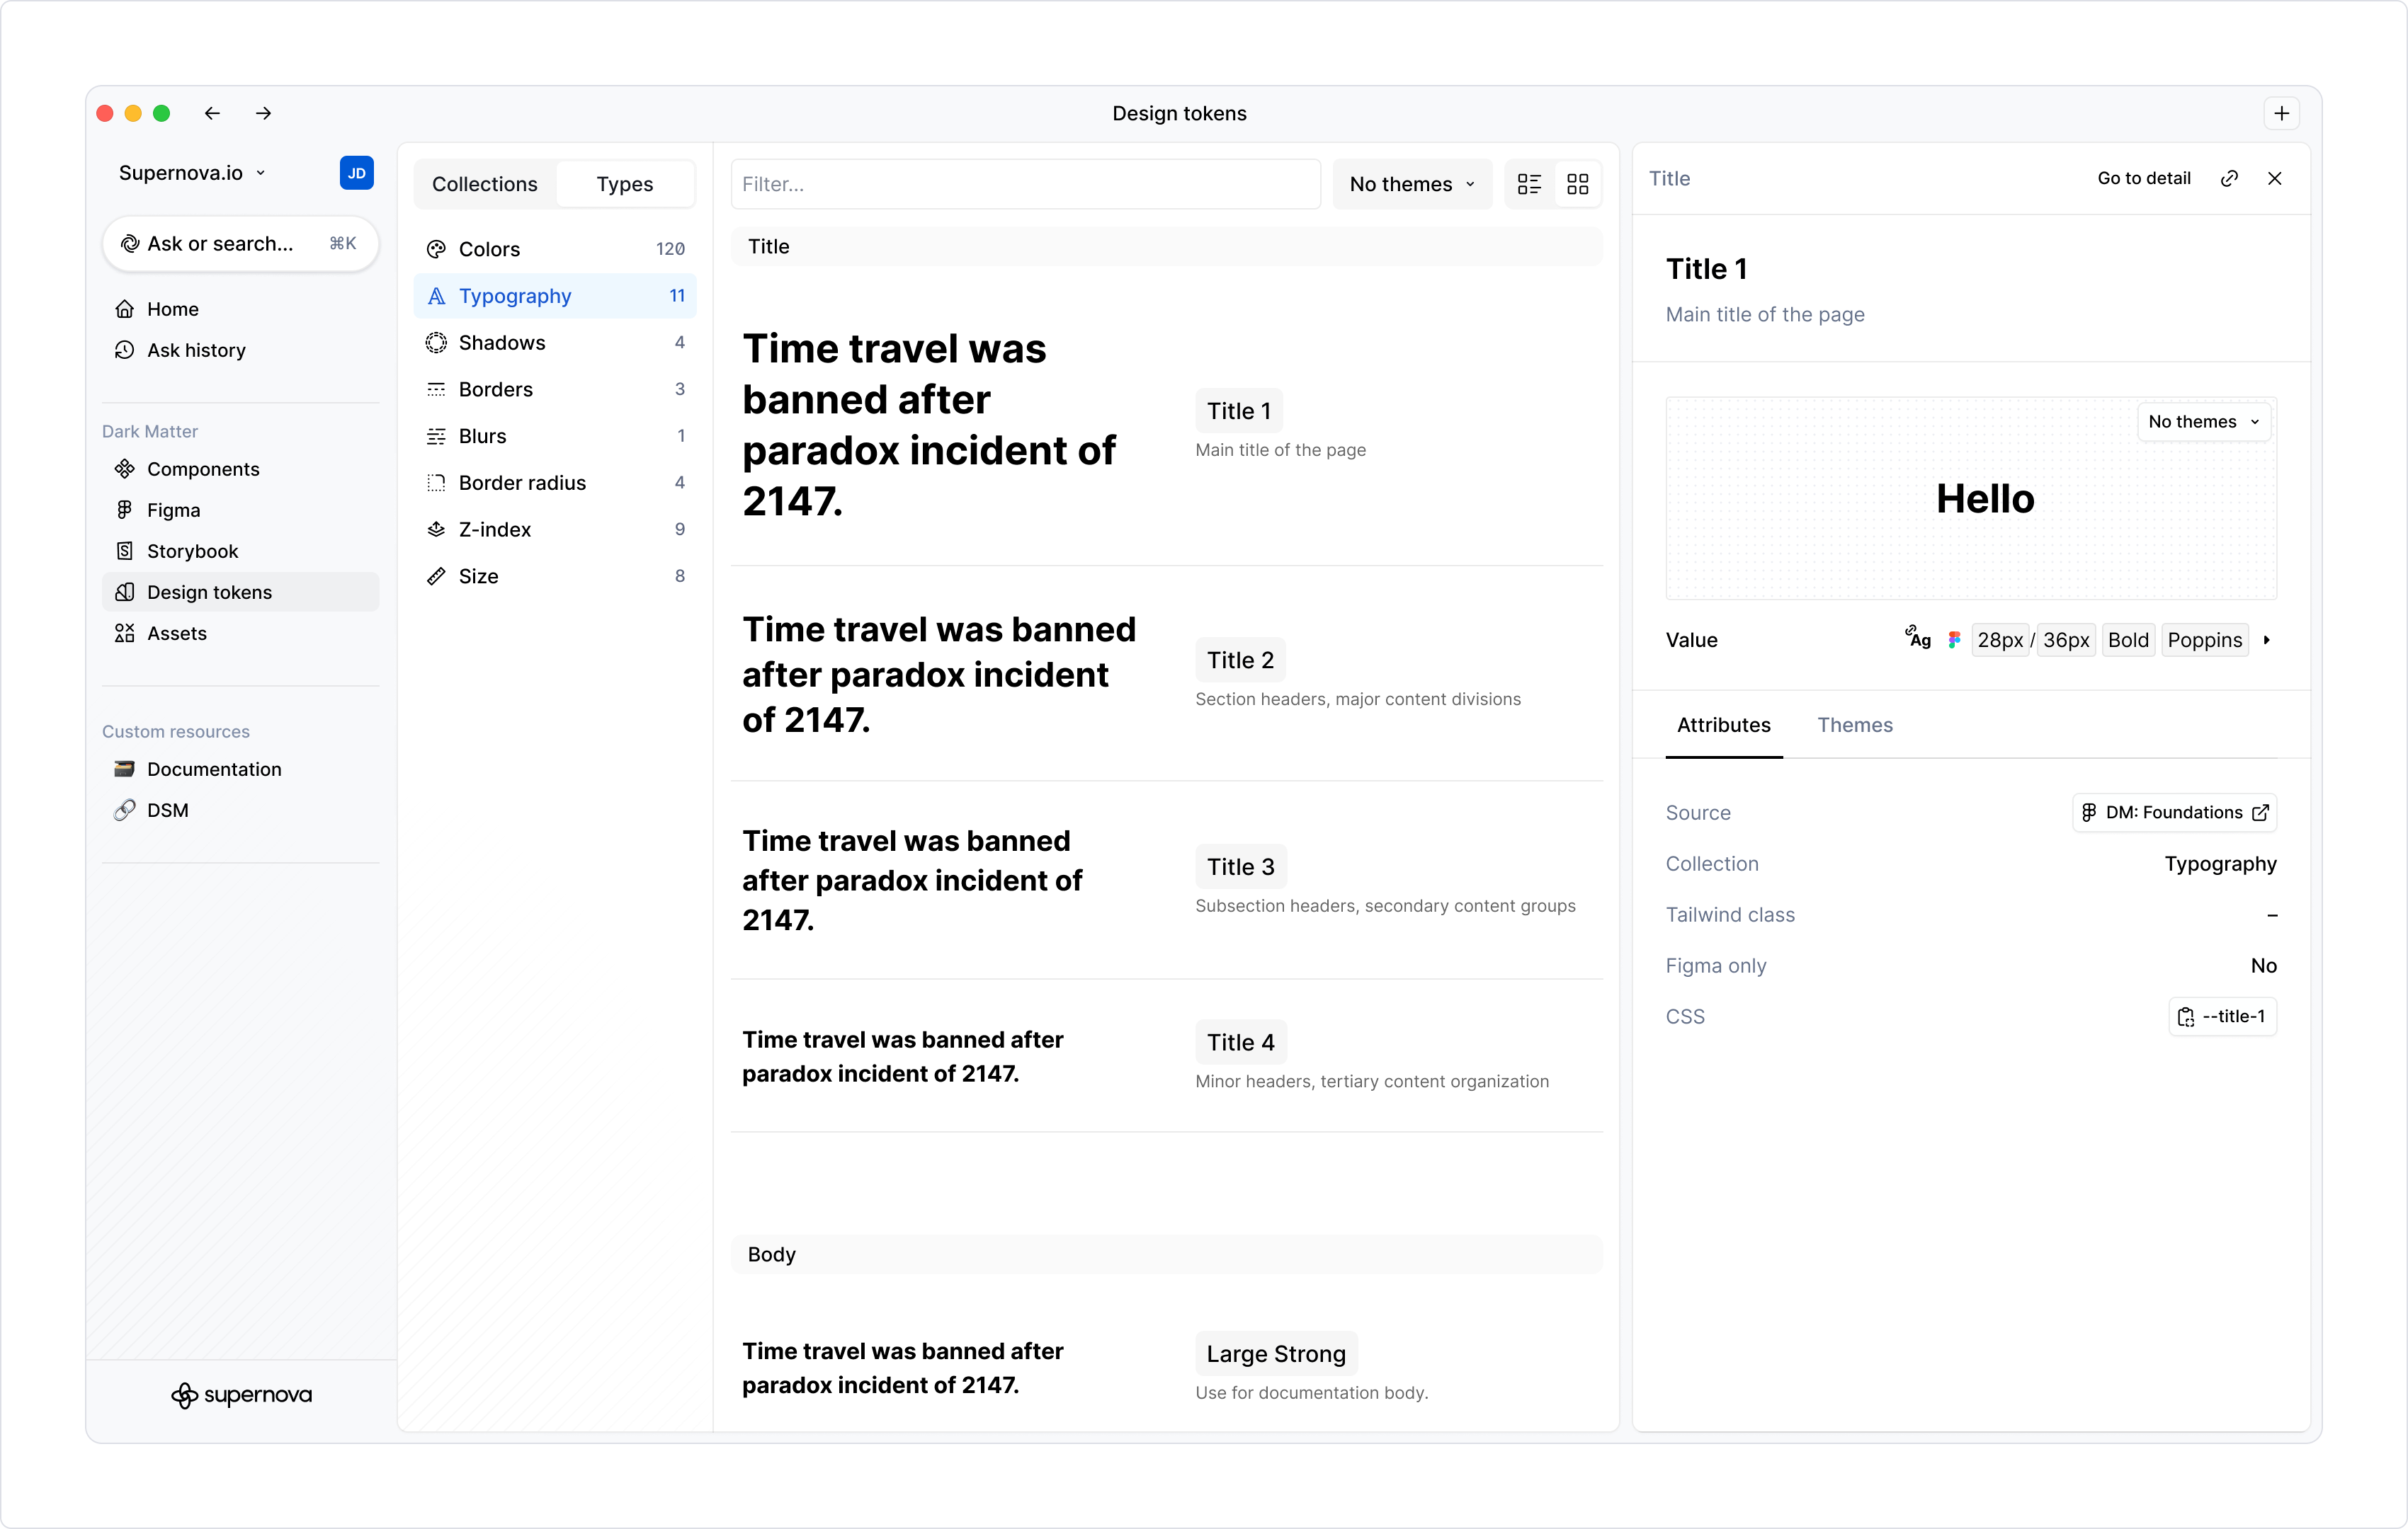This screenshot has width=2408, height=1529.
Task: Click the Go to detail link
Action: (x=2143, y=178)
